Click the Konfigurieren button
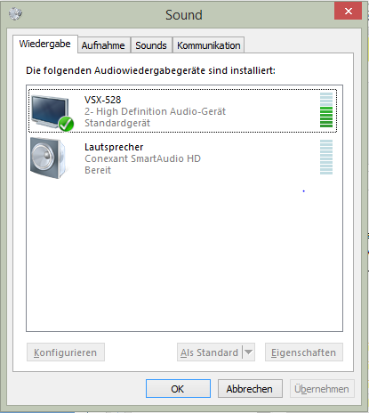This screenshot has height=413, width=369. [x=66, y=352]
